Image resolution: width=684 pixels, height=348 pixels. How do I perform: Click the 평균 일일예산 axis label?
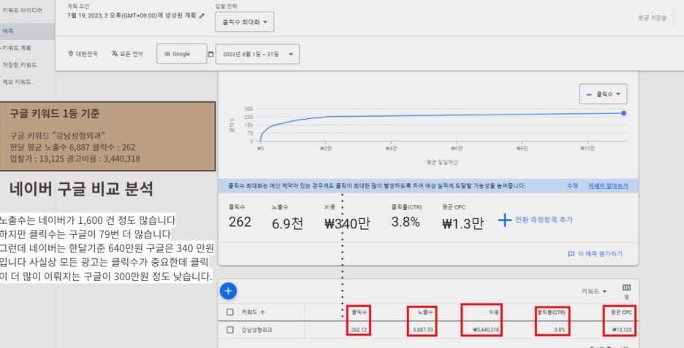(442, 162)
